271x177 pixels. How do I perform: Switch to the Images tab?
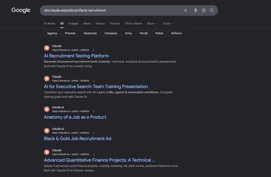tap(73, 23)
